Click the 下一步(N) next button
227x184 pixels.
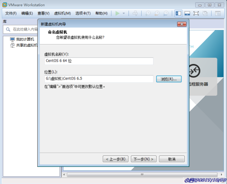(x=143, y=159)
